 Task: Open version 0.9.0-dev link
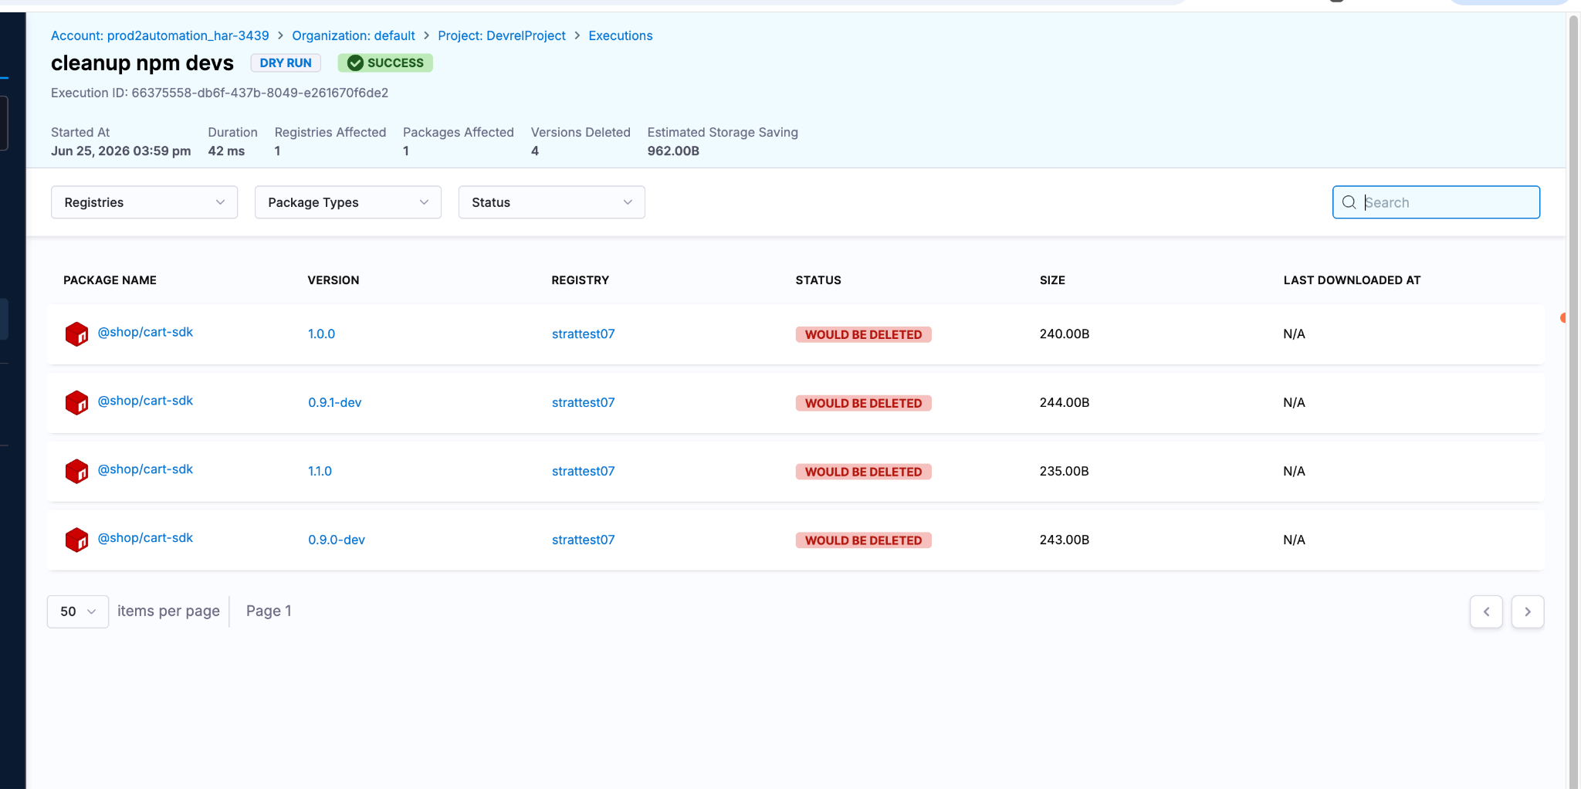[337, 540]
